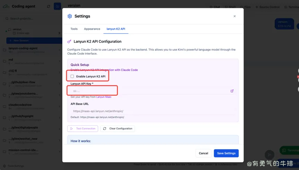Expand the .../gitee/wechat_new project chevron

(x=60, y=140)
